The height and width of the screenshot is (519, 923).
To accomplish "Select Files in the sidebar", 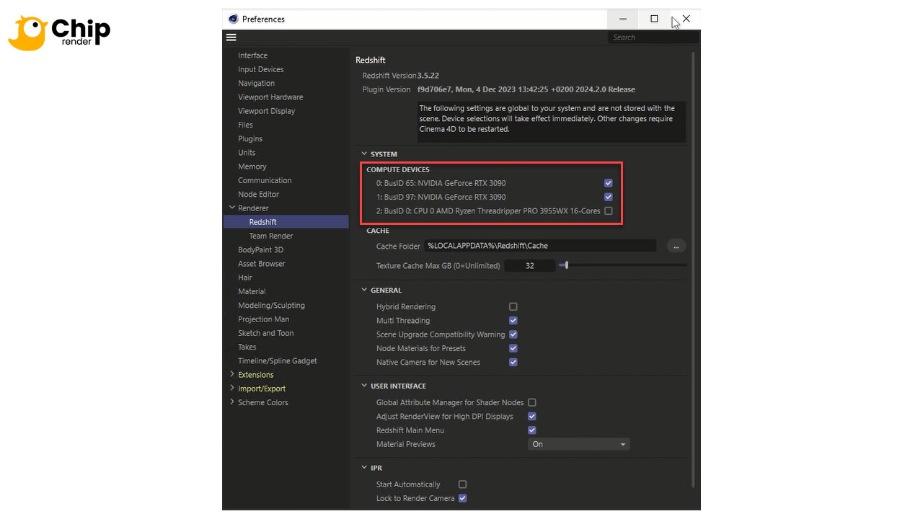I will pyautogui.click(x=246, y=125).
